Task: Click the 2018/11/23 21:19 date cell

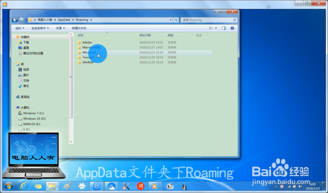Action: (x=151, y=52)
